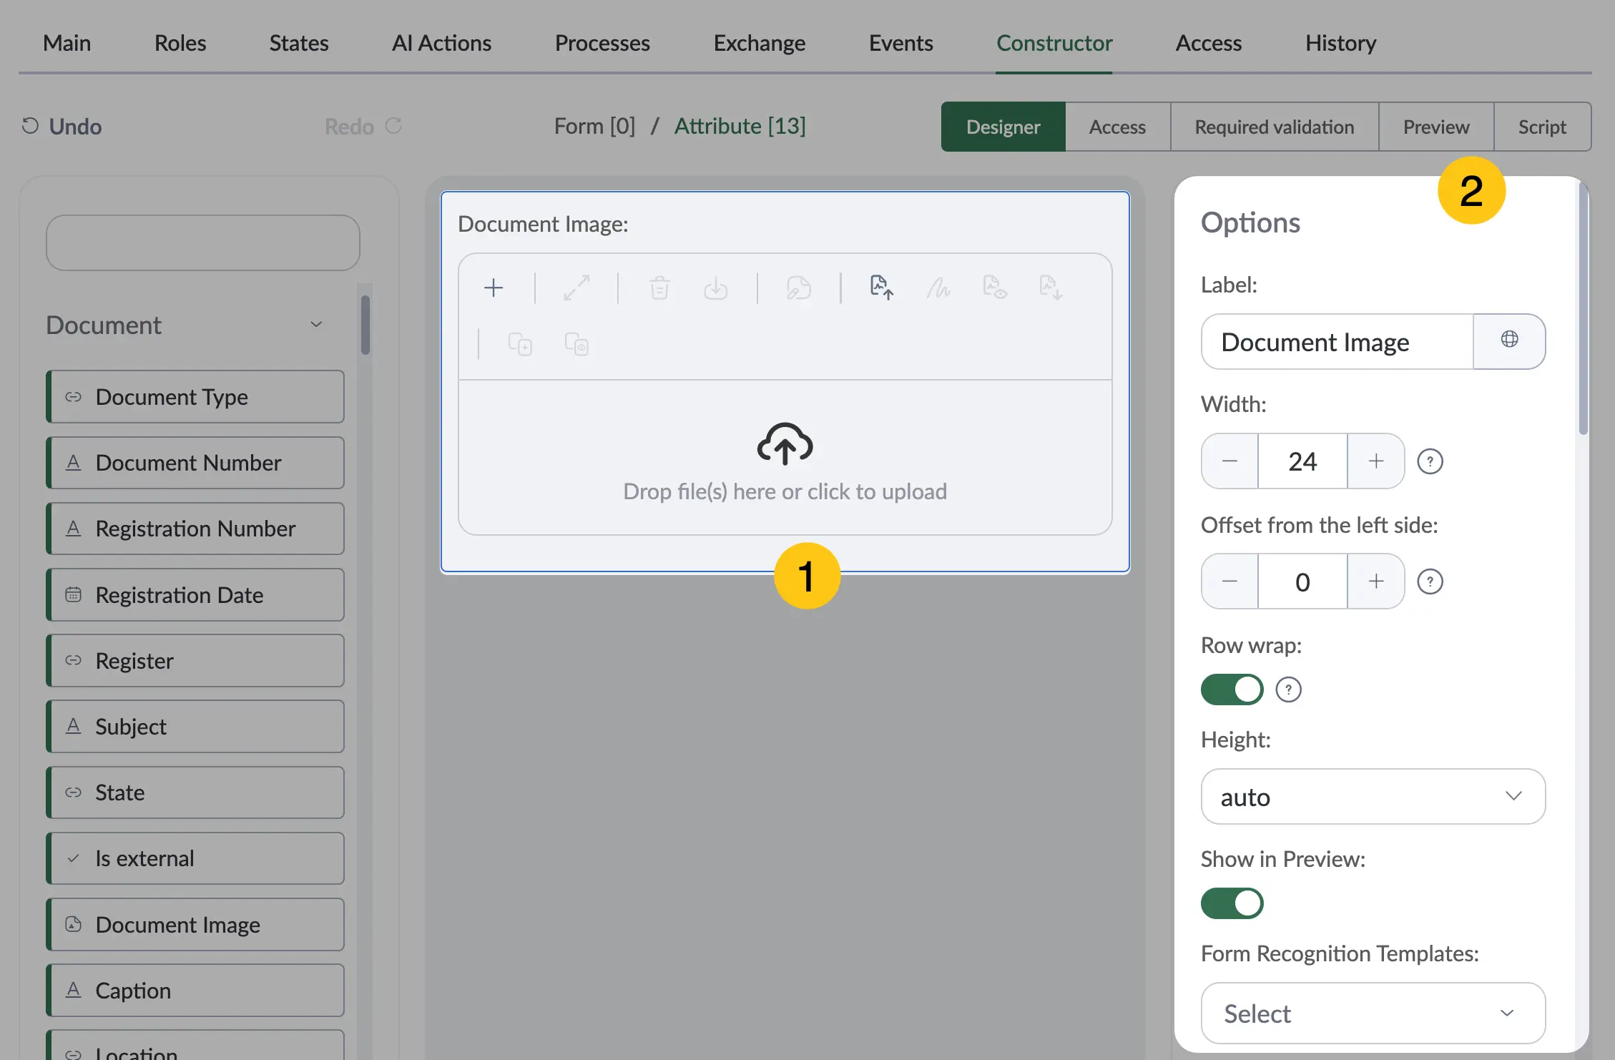Go to the States tab
1615x1060 pixels.
[299, 43]
